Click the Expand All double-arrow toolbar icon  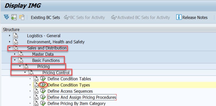point(6,18)
